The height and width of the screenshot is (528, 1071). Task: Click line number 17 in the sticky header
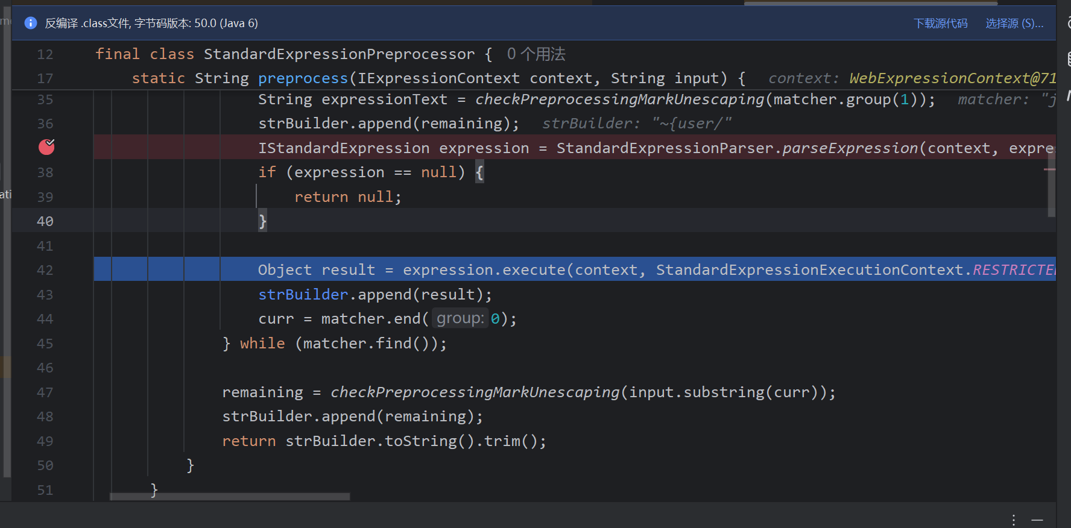tap(45, 78)
